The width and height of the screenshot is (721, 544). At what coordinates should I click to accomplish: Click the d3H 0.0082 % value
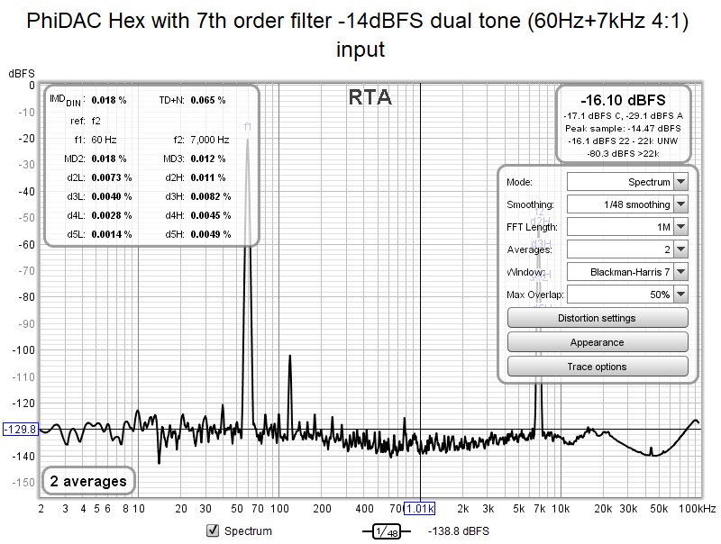pos(211,196)
